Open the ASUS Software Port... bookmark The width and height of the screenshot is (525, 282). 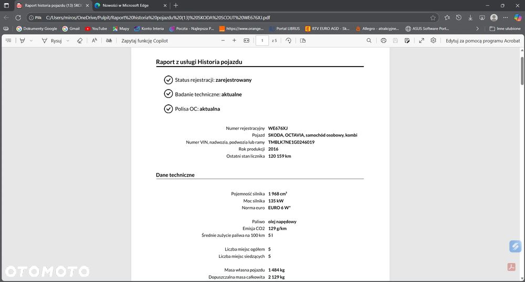click(427, 29)
